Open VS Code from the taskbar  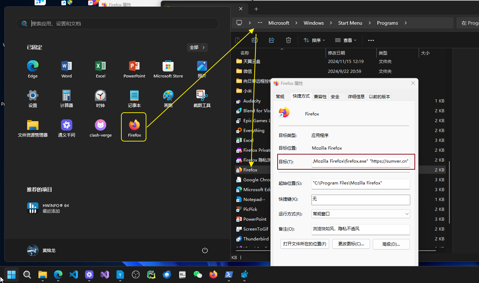(73, 275)
